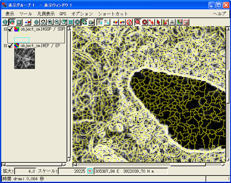Select the red arrow pointer tool
This screenshot has height=183, width=231.
click(x=158, y=22)
